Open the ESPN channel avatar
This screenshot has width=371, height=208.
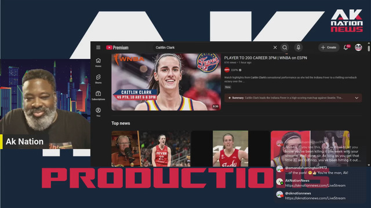(227, 70)
